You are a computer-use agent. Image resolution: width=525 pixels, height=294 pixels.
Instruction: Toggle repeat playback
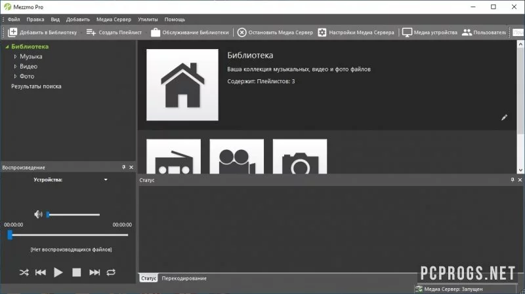click(x=111, y=272)
